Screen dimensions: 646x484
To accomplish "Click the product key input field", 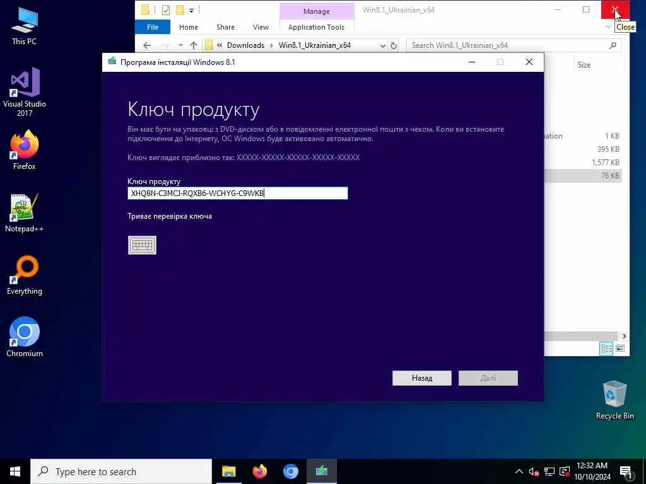I will click(238, 193).
